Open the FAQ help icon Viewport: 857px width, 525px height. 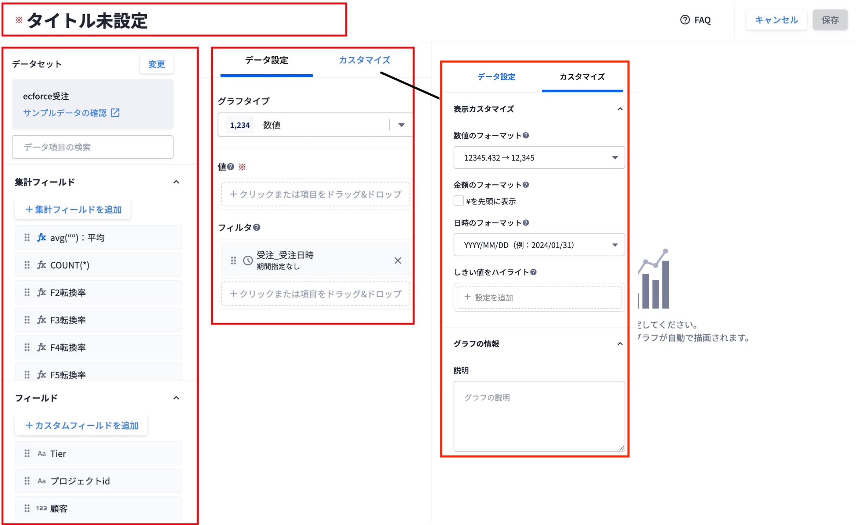click(685, 20)
